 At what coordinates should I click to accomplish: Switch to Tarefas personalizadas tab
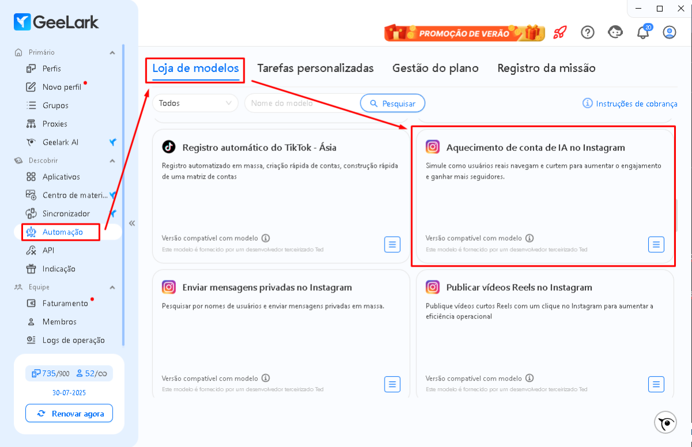point(315,68)
